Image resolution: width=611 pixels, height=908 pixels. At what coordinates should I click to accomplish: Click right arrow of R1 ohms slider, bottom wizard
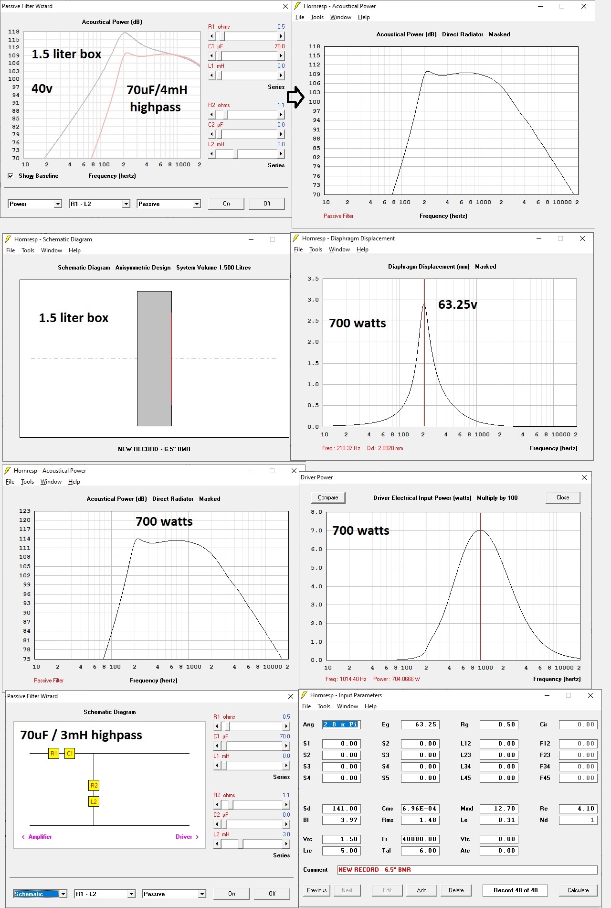pos(286,726)
